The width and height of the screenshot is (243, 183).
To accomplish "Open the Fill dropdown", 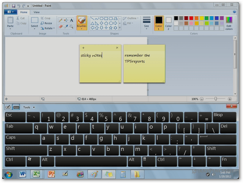I will point(128,23).
